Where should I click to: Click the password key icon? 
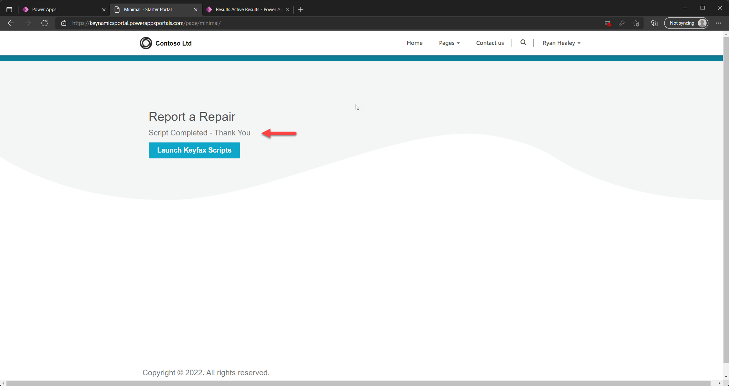[x=622, y=23]
